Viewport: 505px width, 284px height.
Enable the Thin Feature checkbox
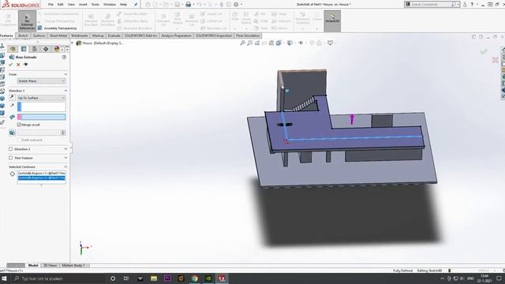10,158
